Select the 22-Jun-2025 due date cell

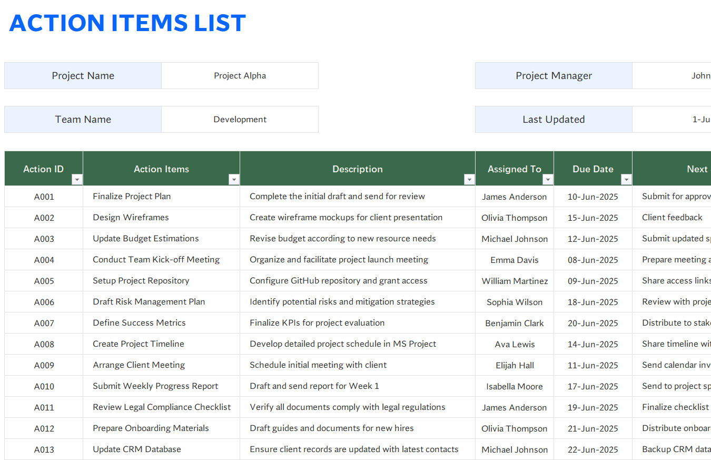pos(593,449)
